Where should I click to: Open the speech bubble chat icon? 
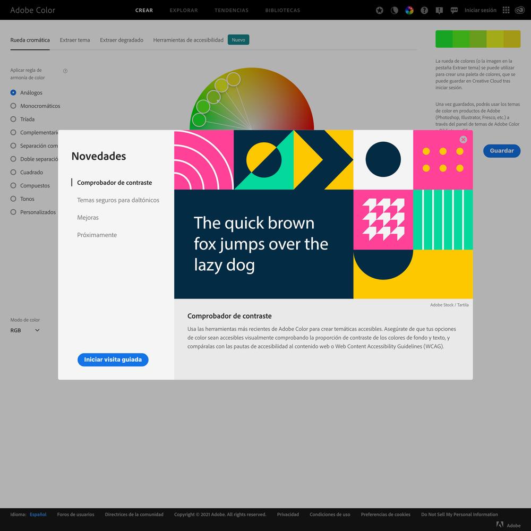click(x=454, y=10)
